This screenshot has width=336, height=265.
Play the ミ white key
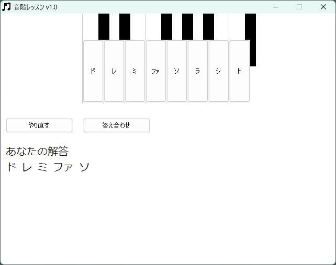[x=135, y=71]
